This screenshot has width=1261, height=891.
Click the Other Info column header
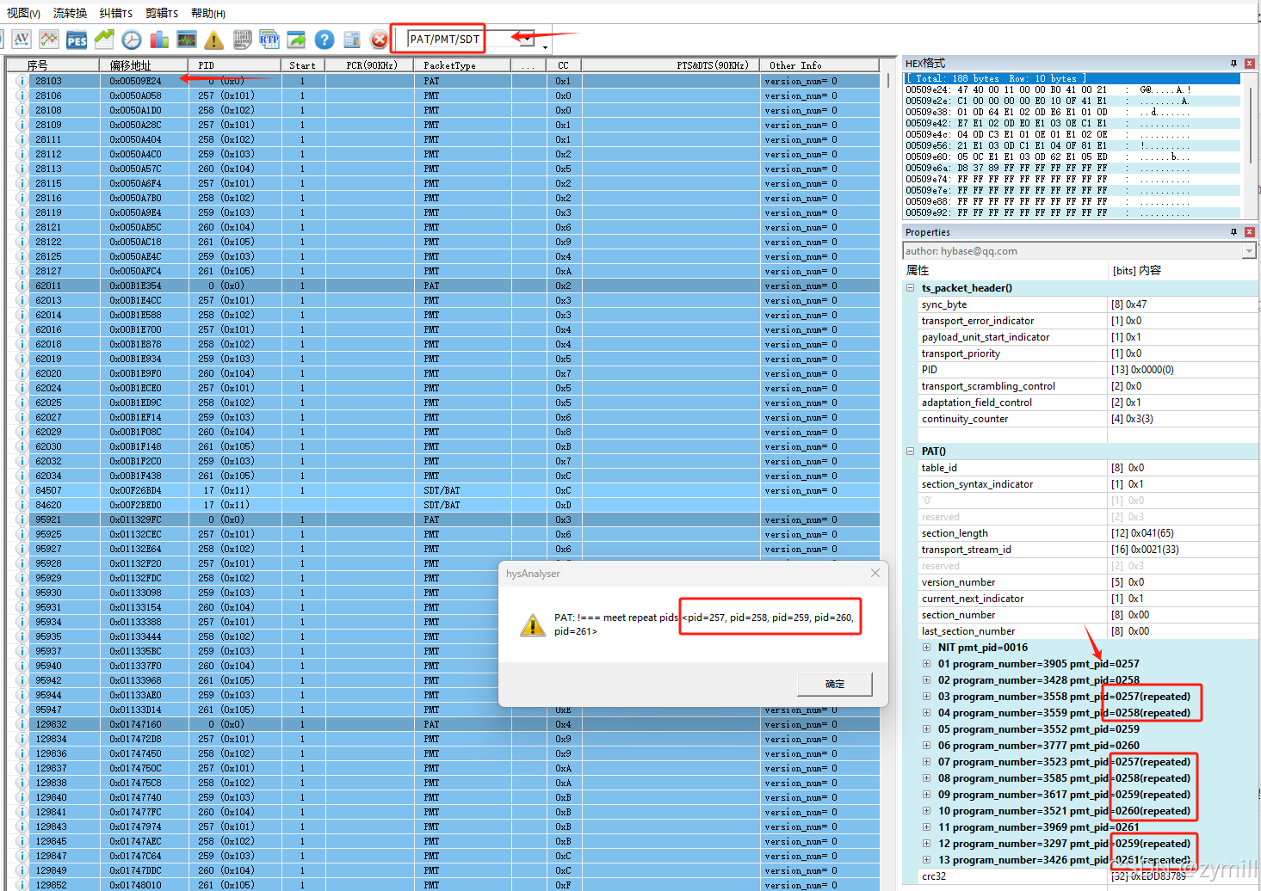(819, 65)
